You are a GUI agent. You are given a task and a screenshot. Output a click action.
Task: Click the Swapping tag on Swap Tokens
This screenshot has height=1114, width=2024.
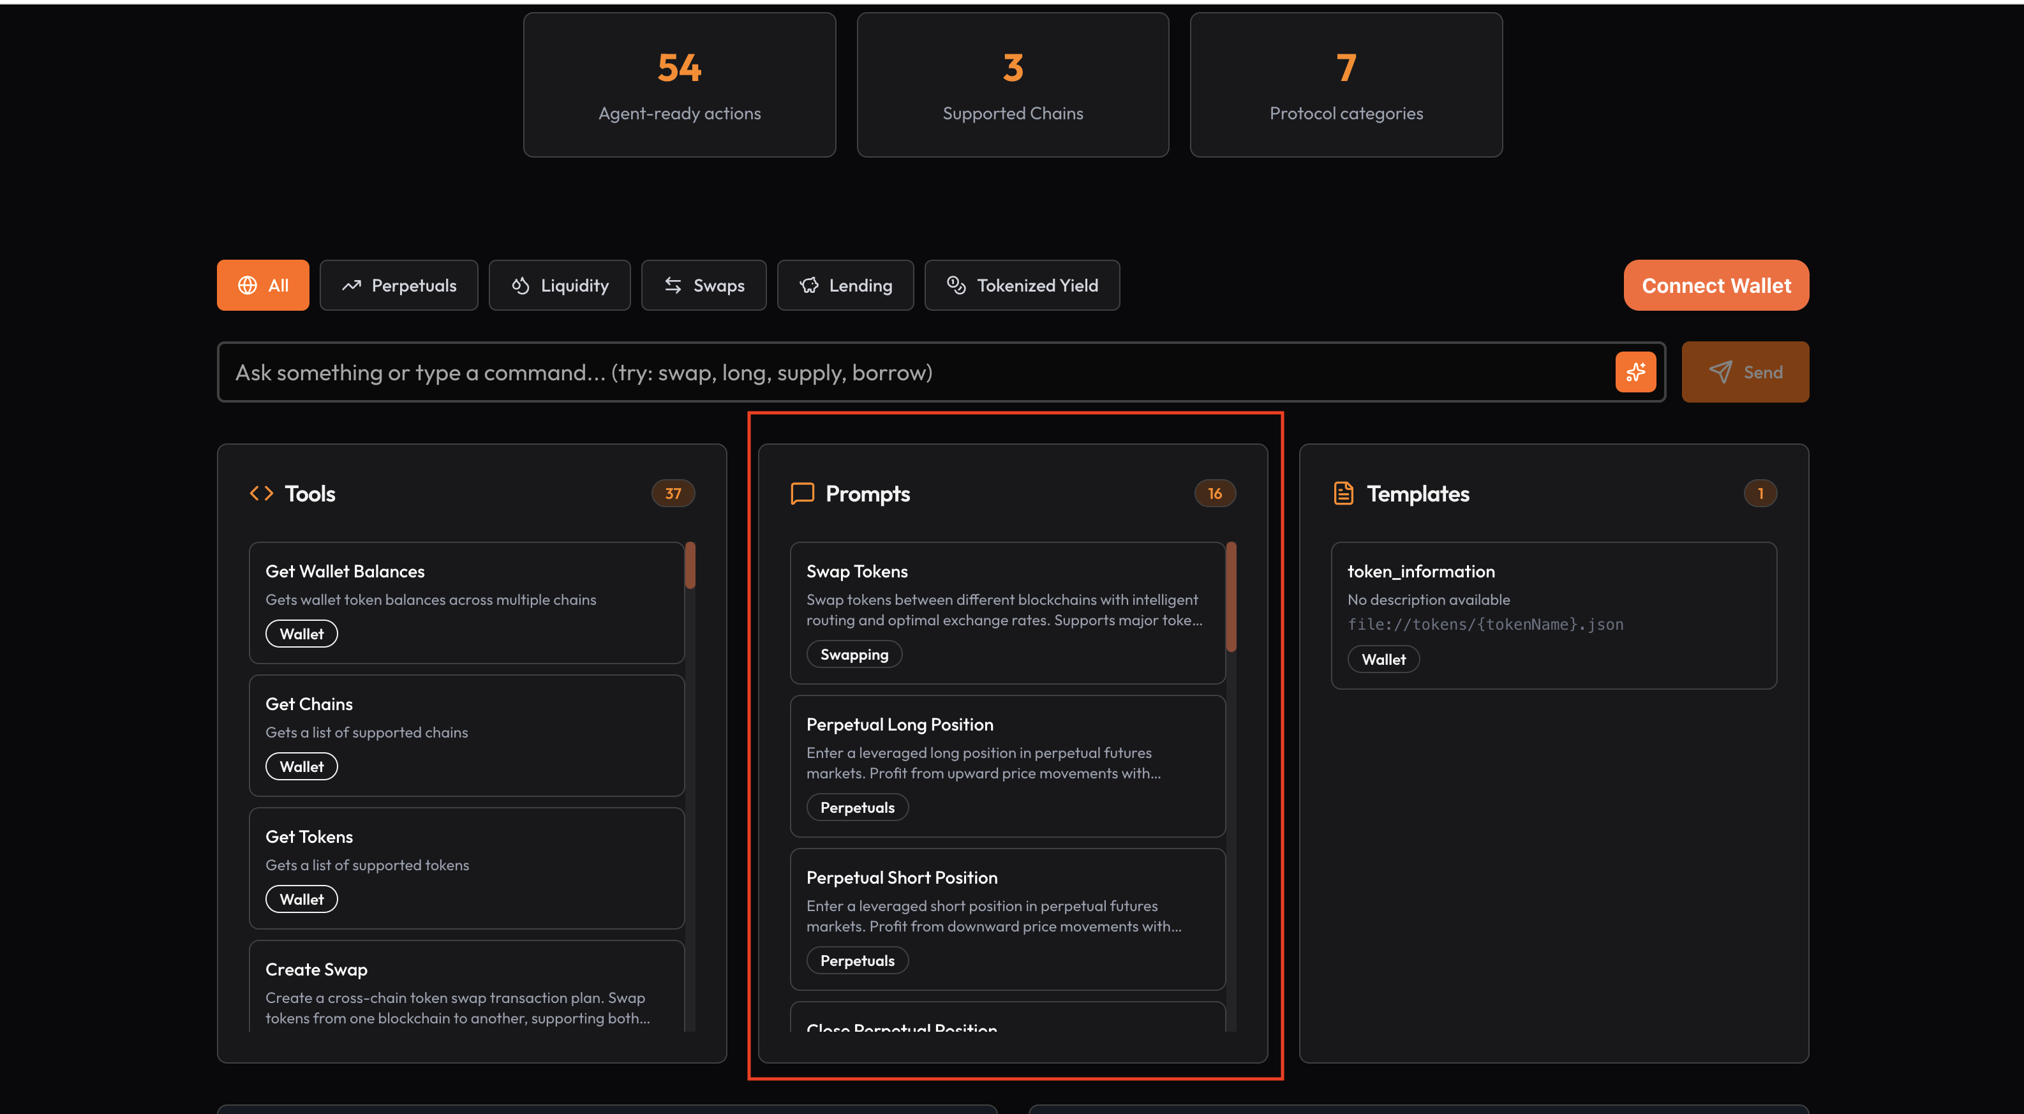click(x=854, y=655)
